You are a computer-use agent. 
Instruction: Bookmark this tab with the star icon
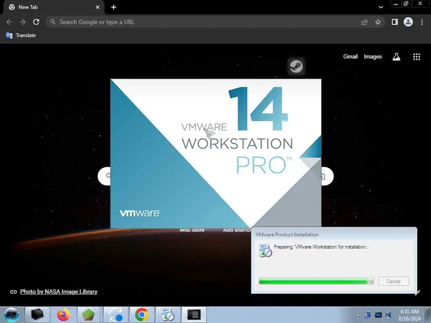click(x=378, y=22)
